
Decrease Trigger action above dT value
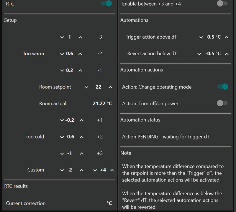click(x=201, y=37)
